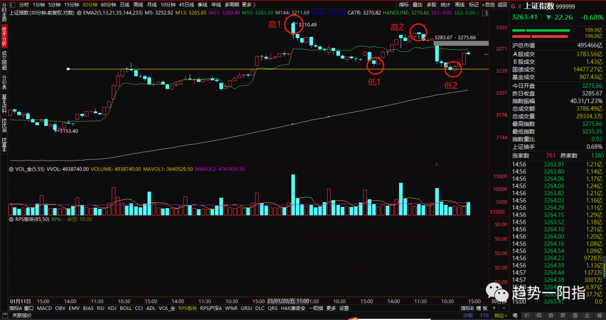The image size is (606, 320).
Task: Apply the W%R indicator
Action: (x=231, y=308)
